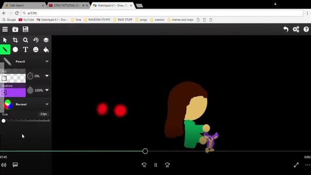Click the address bar containing ac53fb
The height and width of the screenshot is (175, 311).
162,13
